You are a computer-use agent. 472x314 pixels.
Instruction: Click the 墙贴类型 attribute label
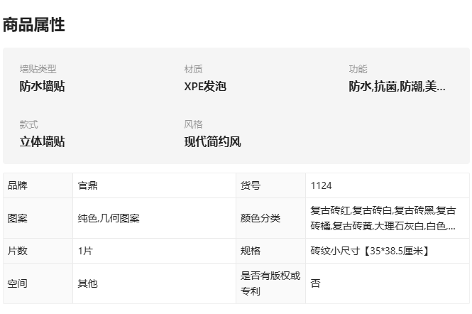pyautogui.click(x=38, y=69)
